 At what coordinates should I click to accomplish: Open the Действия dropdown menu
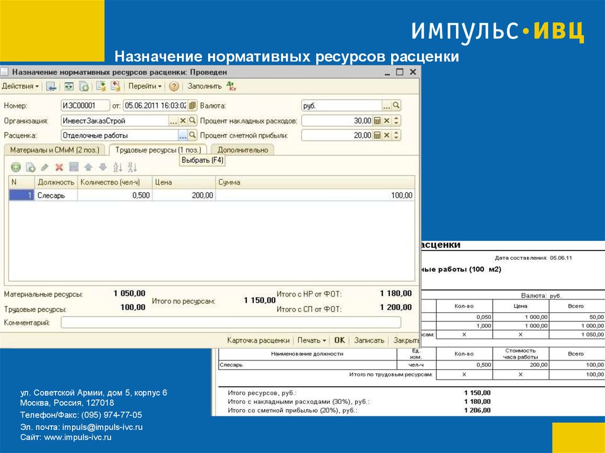click(21, 86)
